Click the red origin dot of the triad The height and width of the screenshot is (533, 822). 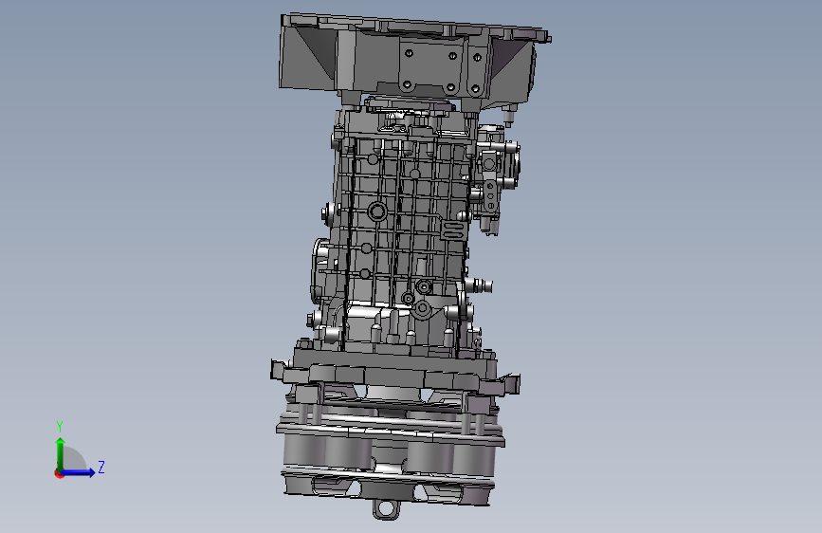click(58, 473)
